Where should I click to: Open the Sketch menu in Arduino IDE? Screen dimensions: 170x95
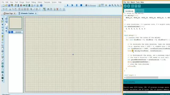tap(133, 2)
